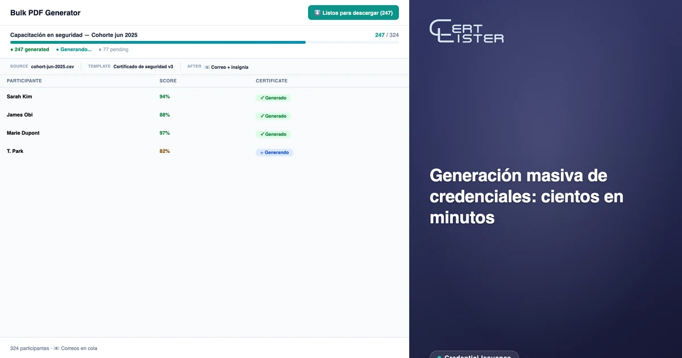
Task: Sort by the SCORE column header
Action: coord(168,81)
